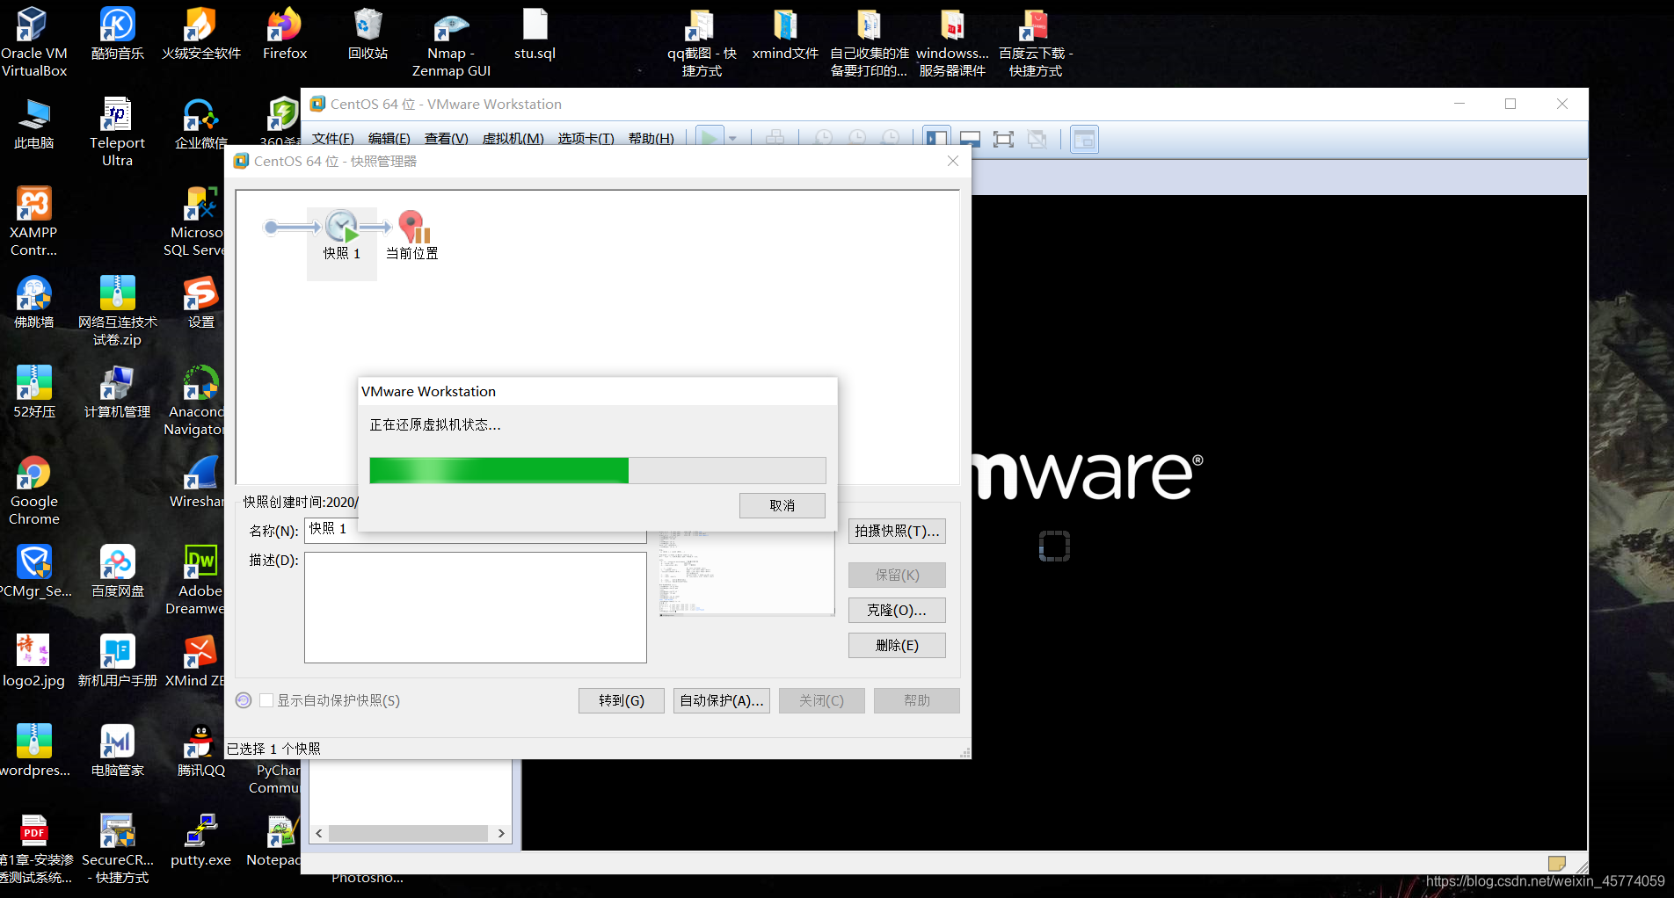
Task: Click the horizontal scrollbar in library pane
Action: (408, 833)
